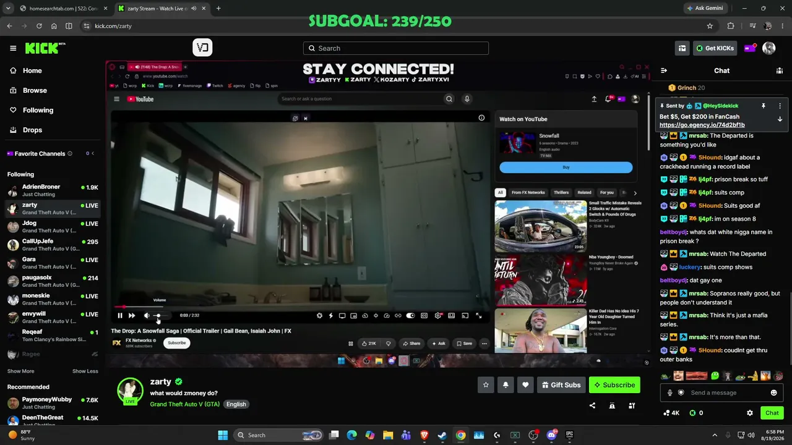
Task: Open Jdog channel in Following list
Action: tap(53, 227)
